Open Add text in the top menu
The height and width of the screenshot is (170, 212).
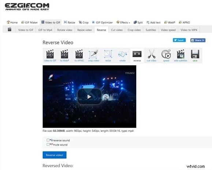pyautogui.click(x=153, y=22)
